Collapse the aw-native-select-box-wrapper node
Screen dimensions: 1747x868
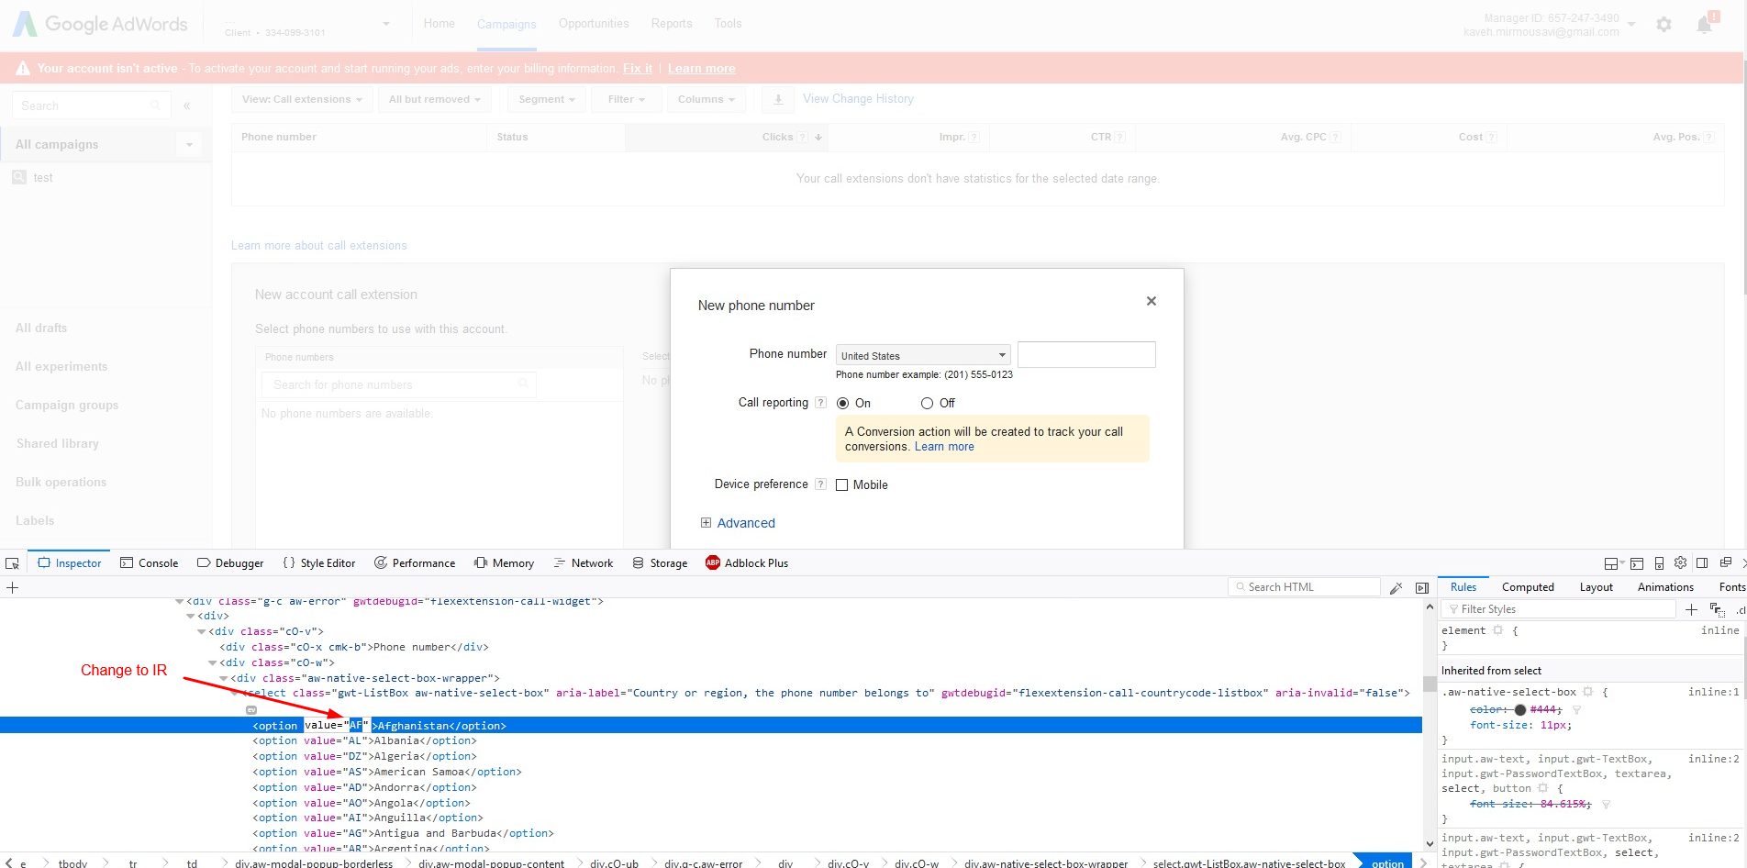224,678
